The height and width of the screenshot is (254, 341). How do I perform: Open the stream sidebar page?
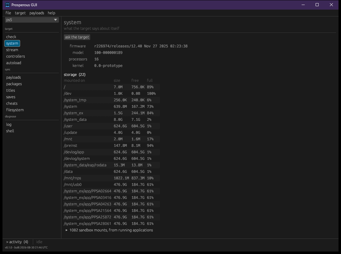12,50
